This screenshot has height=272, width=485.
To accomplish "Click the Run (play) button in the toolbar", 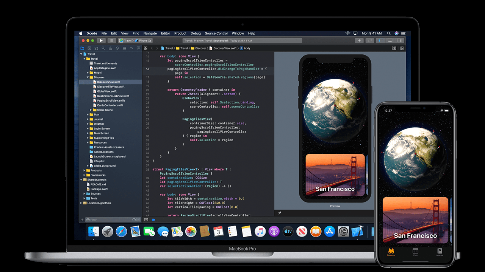I will tap(101, 40).
